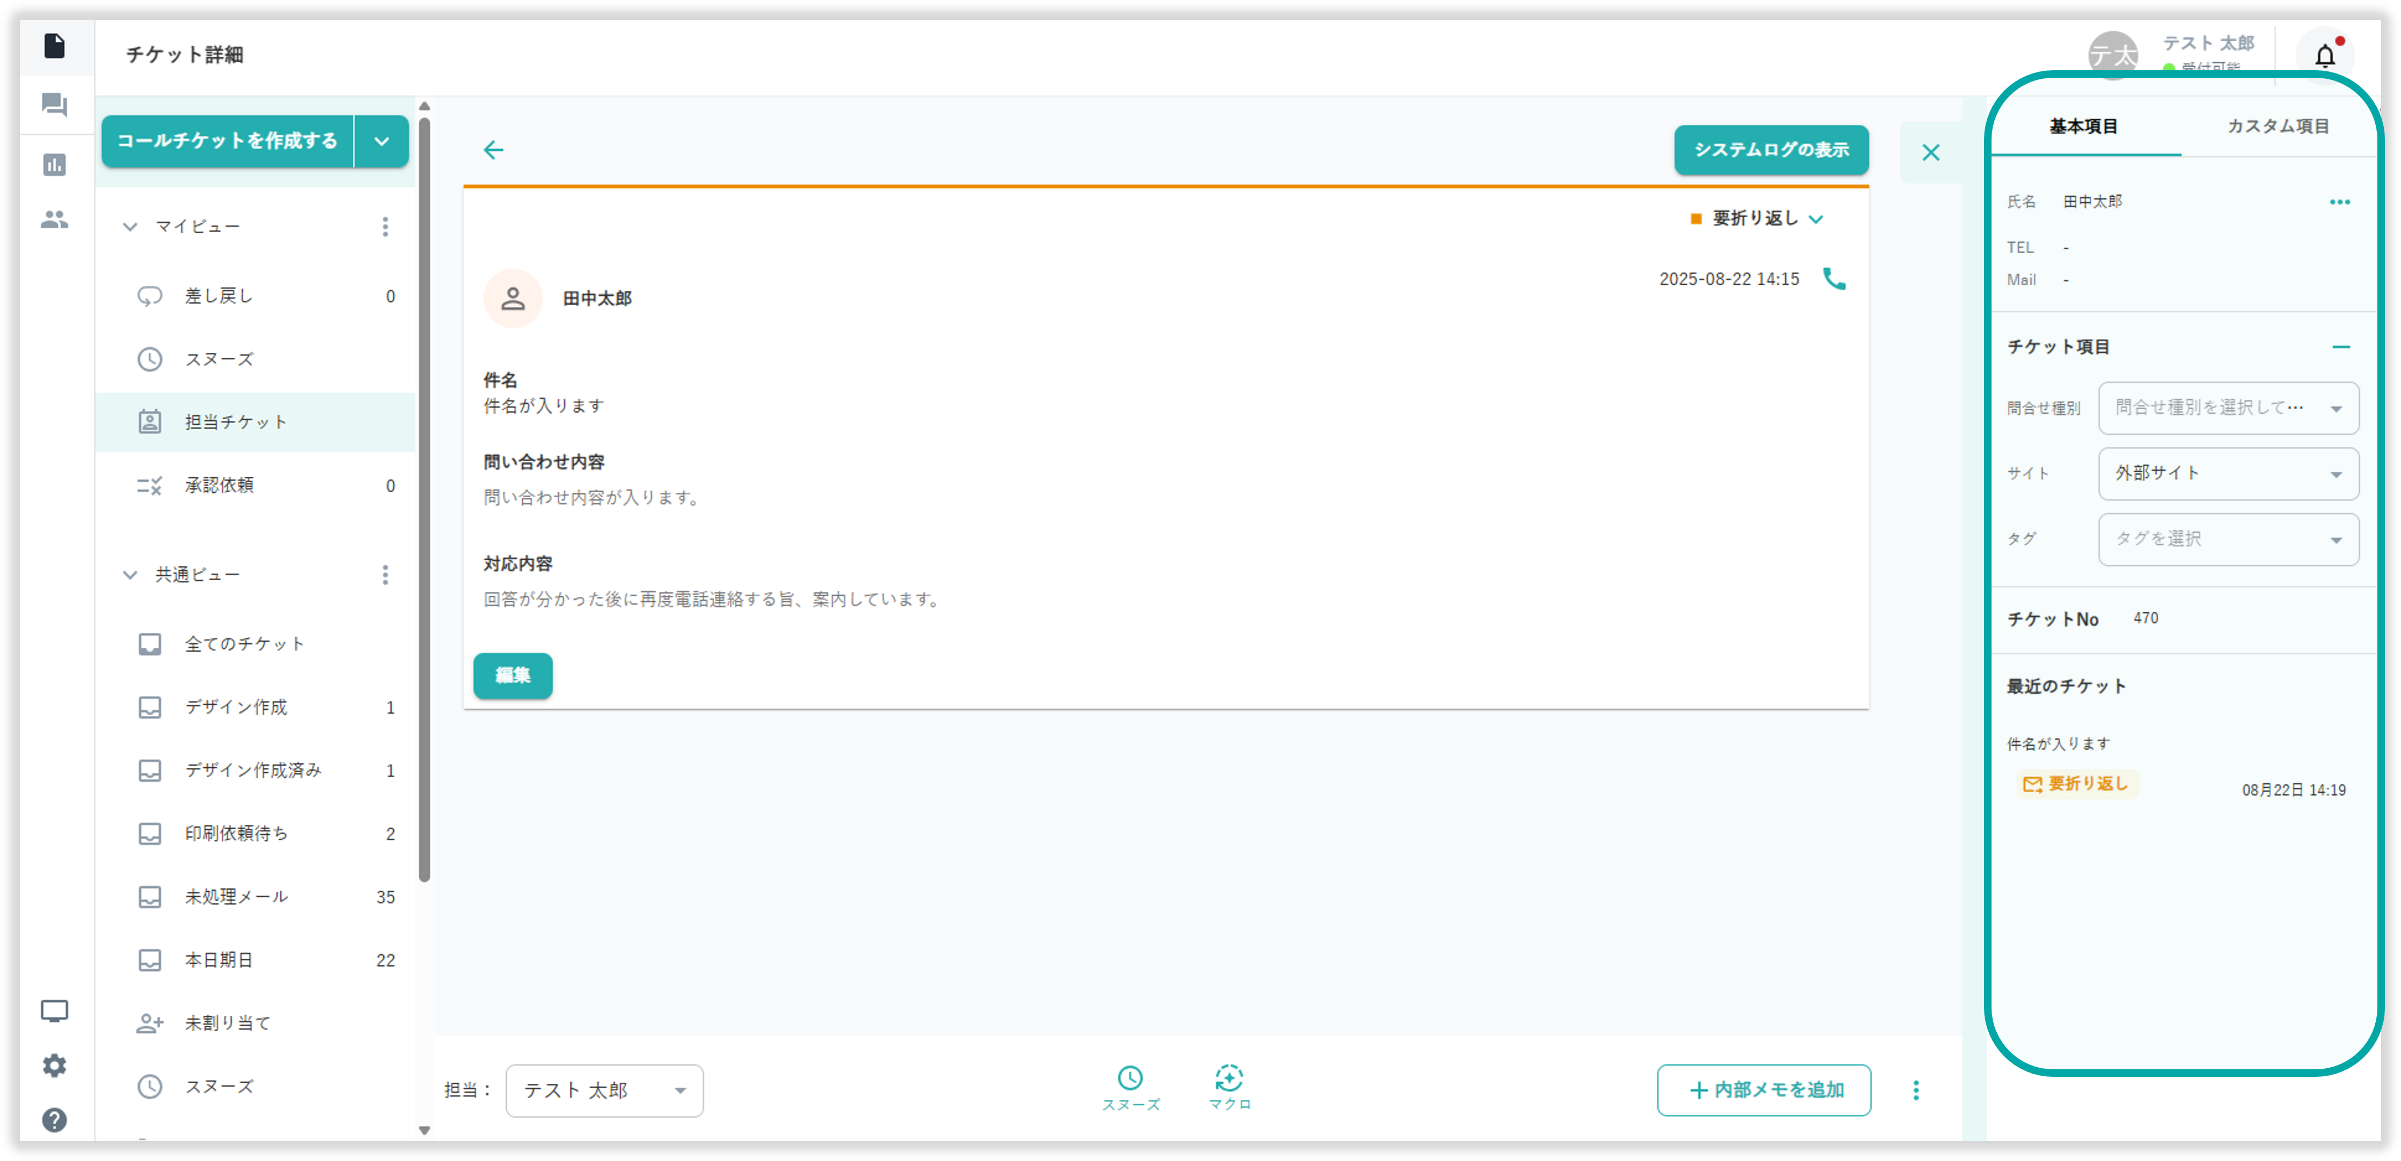Viewport: 2401px width, 1161px height.
Task: Open the chat conversations sidebar icon
Action: (x=54, y=105)
